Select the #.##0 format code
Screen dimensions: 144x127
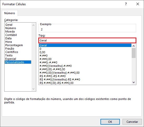pyautogui.click(x=85, y=56)
